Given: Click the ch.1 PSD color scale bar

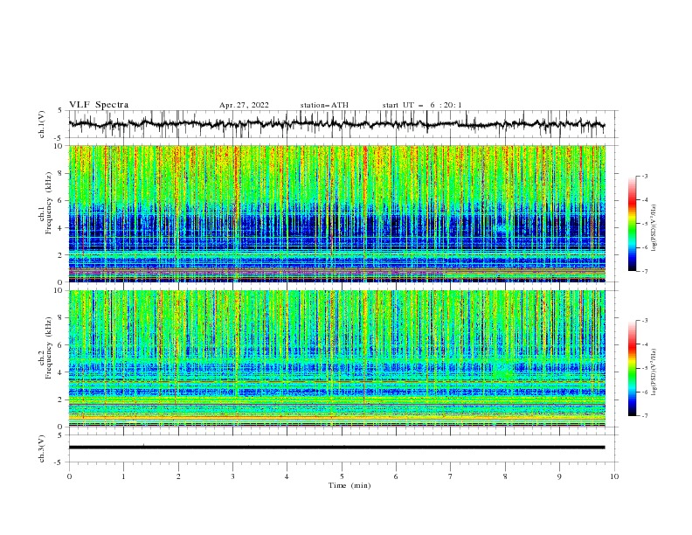Looking at the screenshot, I should 632,224.
